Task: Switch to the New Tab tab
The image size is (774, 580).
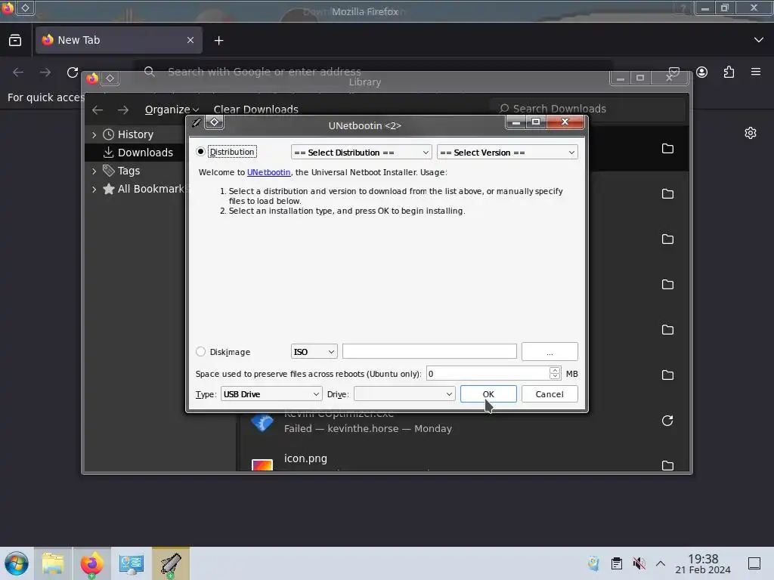Action: coord(119,40)
